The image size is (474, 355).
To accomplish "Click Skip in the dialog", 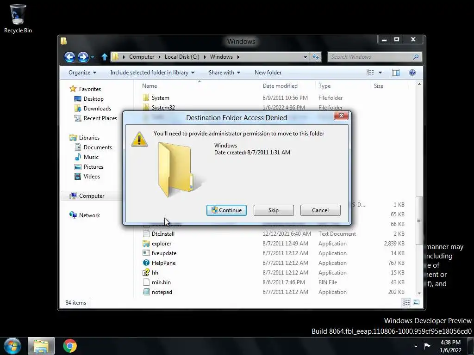I will click(274, 210).
